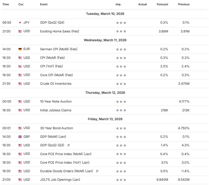Click the Event column header
209x185 pixels.
(x=44, y=4)
